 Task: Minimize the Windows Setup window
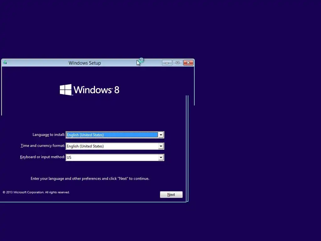point(167,63)
